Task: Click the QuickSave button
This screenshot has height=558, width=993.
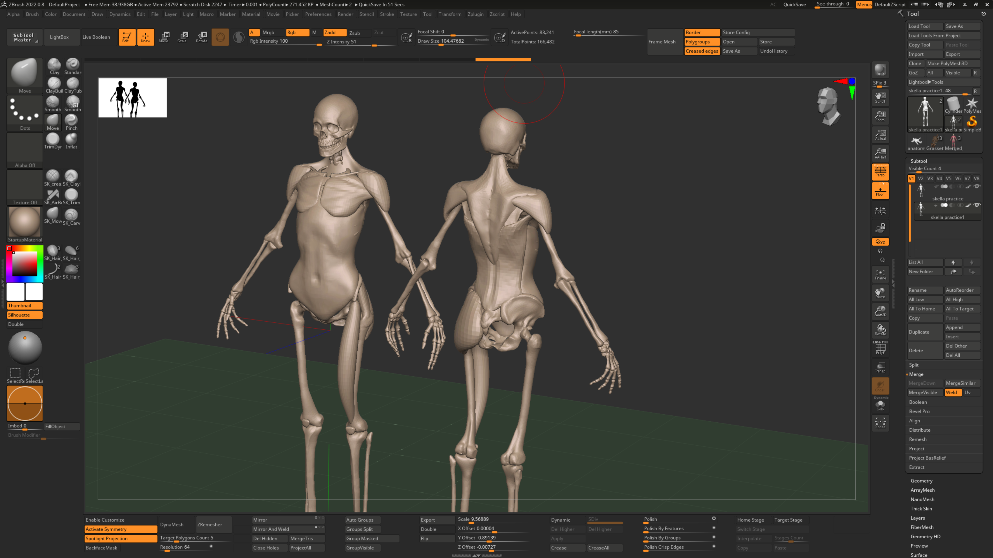Action: pos(794,5)
